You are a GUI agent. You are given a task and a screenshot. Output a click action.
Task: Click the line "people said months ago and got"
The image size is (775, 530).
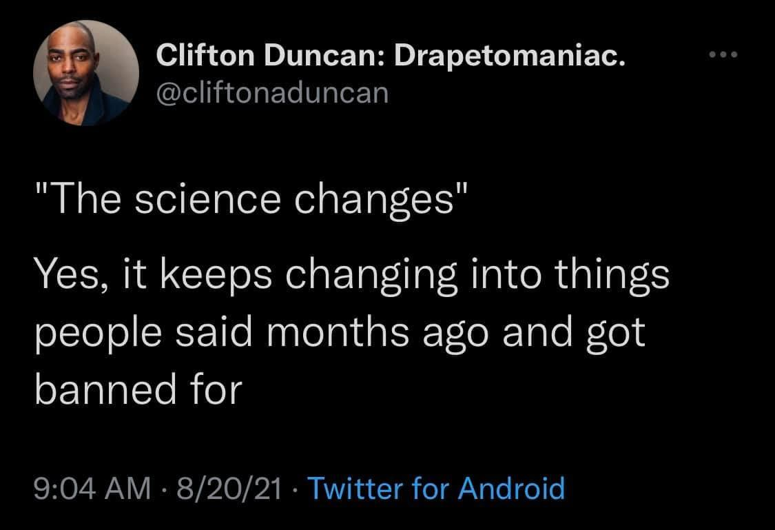pos(339,333)
